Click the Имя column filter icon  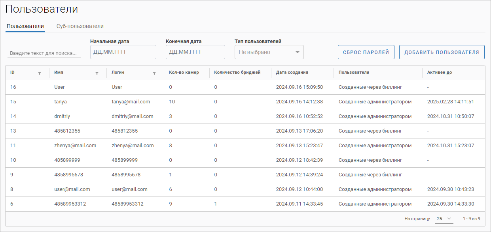(x=97, y=73)
